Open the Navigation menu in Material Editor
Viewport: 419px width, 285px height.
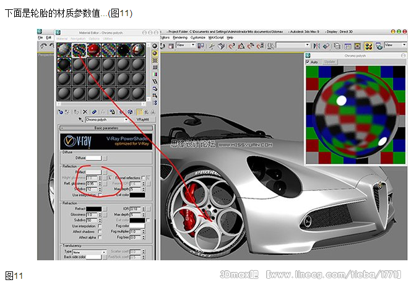pyautogui.click(x=78, y=39)
